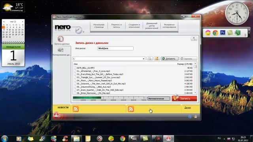Open the media player taskbar icon

tap(19, 138)
